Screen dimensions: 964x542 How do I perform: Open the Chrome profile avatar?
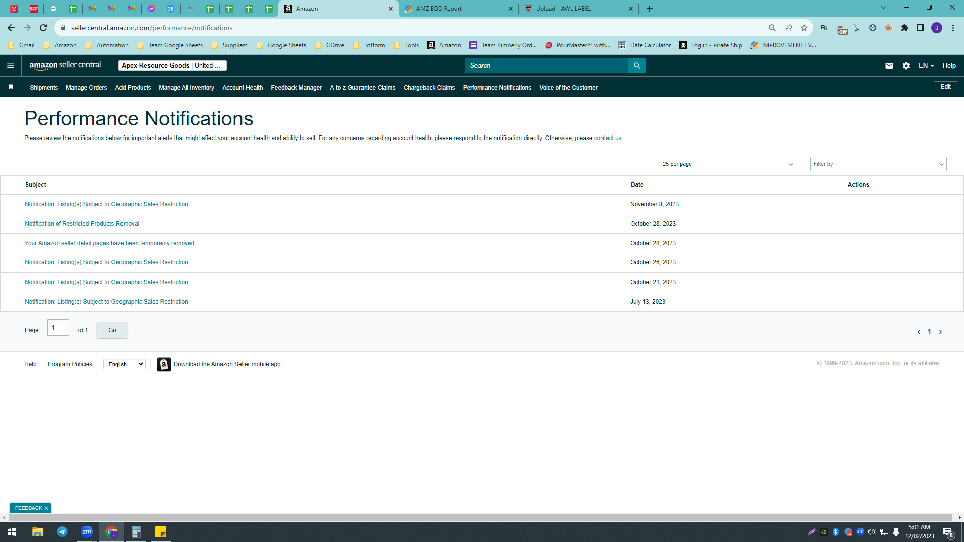[937, 28]
